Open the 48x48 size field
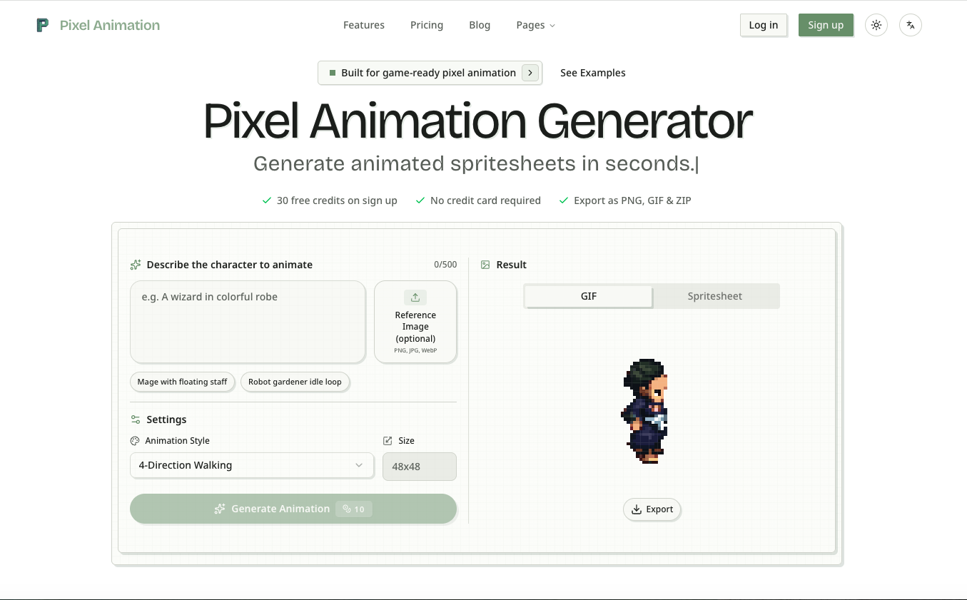This screenshot has height=600, width=967. click(420, 467)
